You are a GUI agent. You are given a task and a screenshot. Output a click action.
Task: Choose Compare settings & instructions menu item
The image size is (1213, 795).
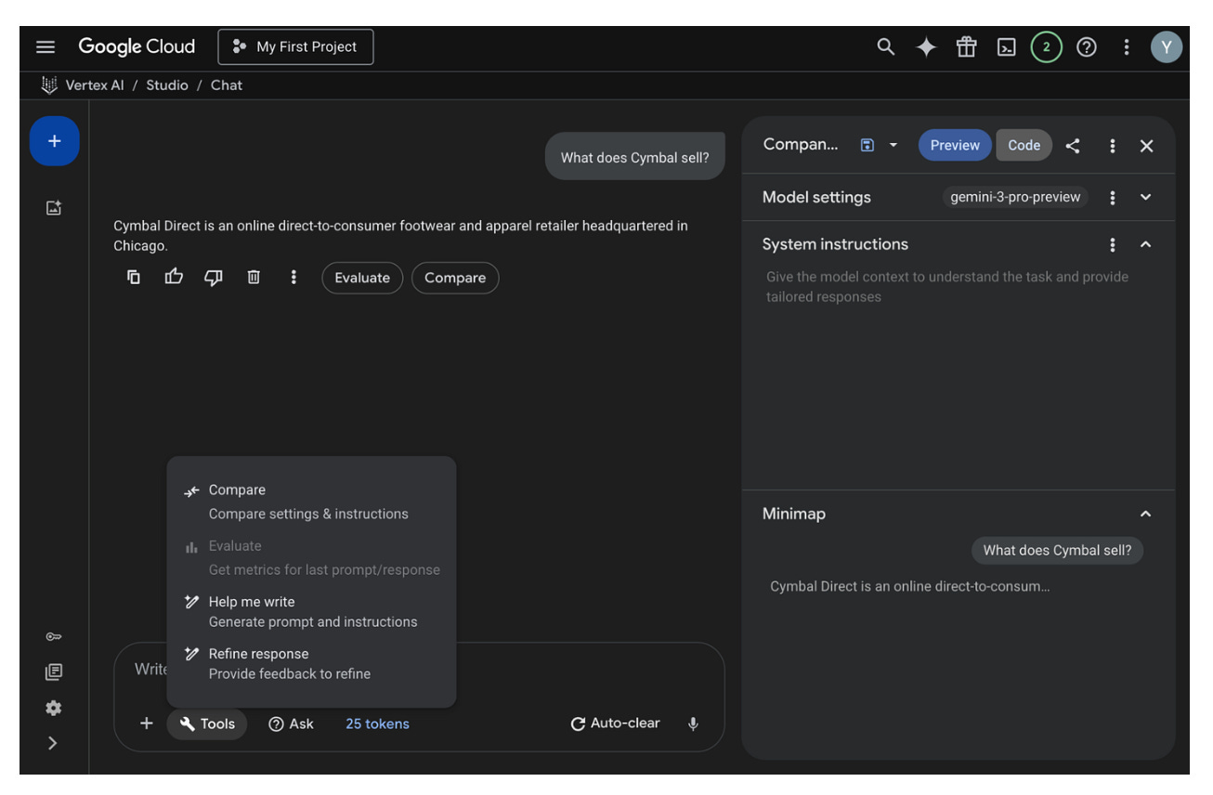pyautogui.click(x=311, y=502)
